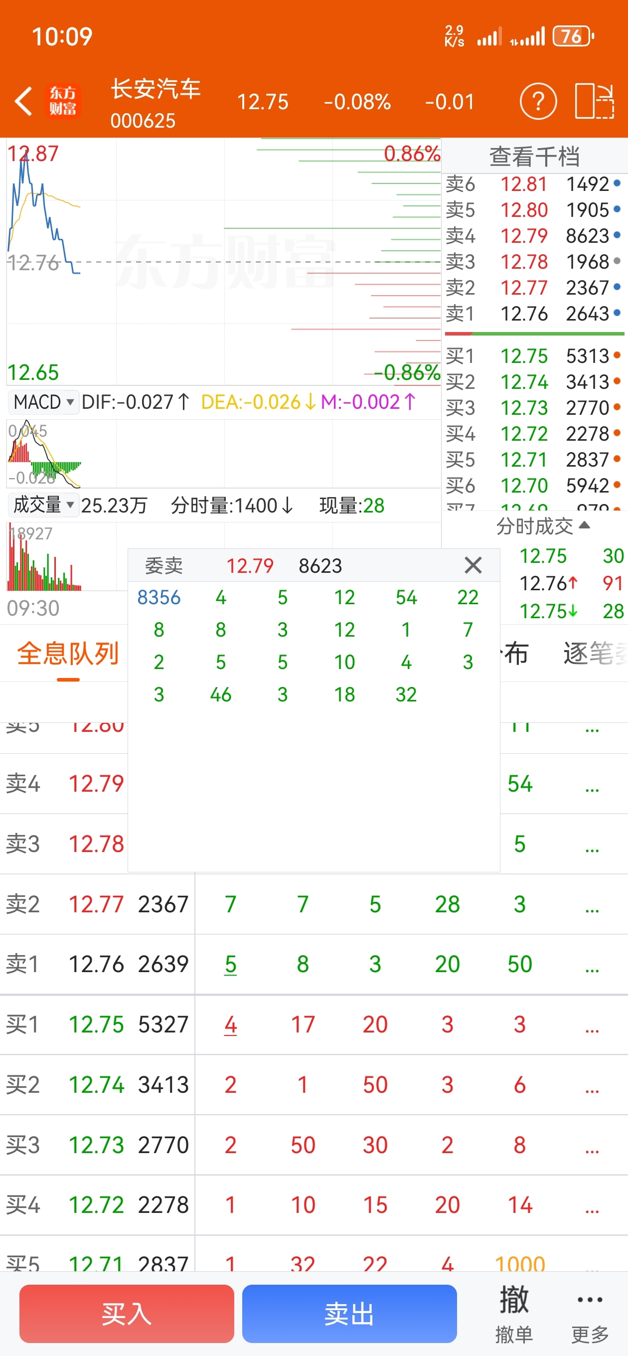The height and width of the screenshot is (1356, 628).
Task: Tap the intraday price line chart
Action: [x=224, y=262]
